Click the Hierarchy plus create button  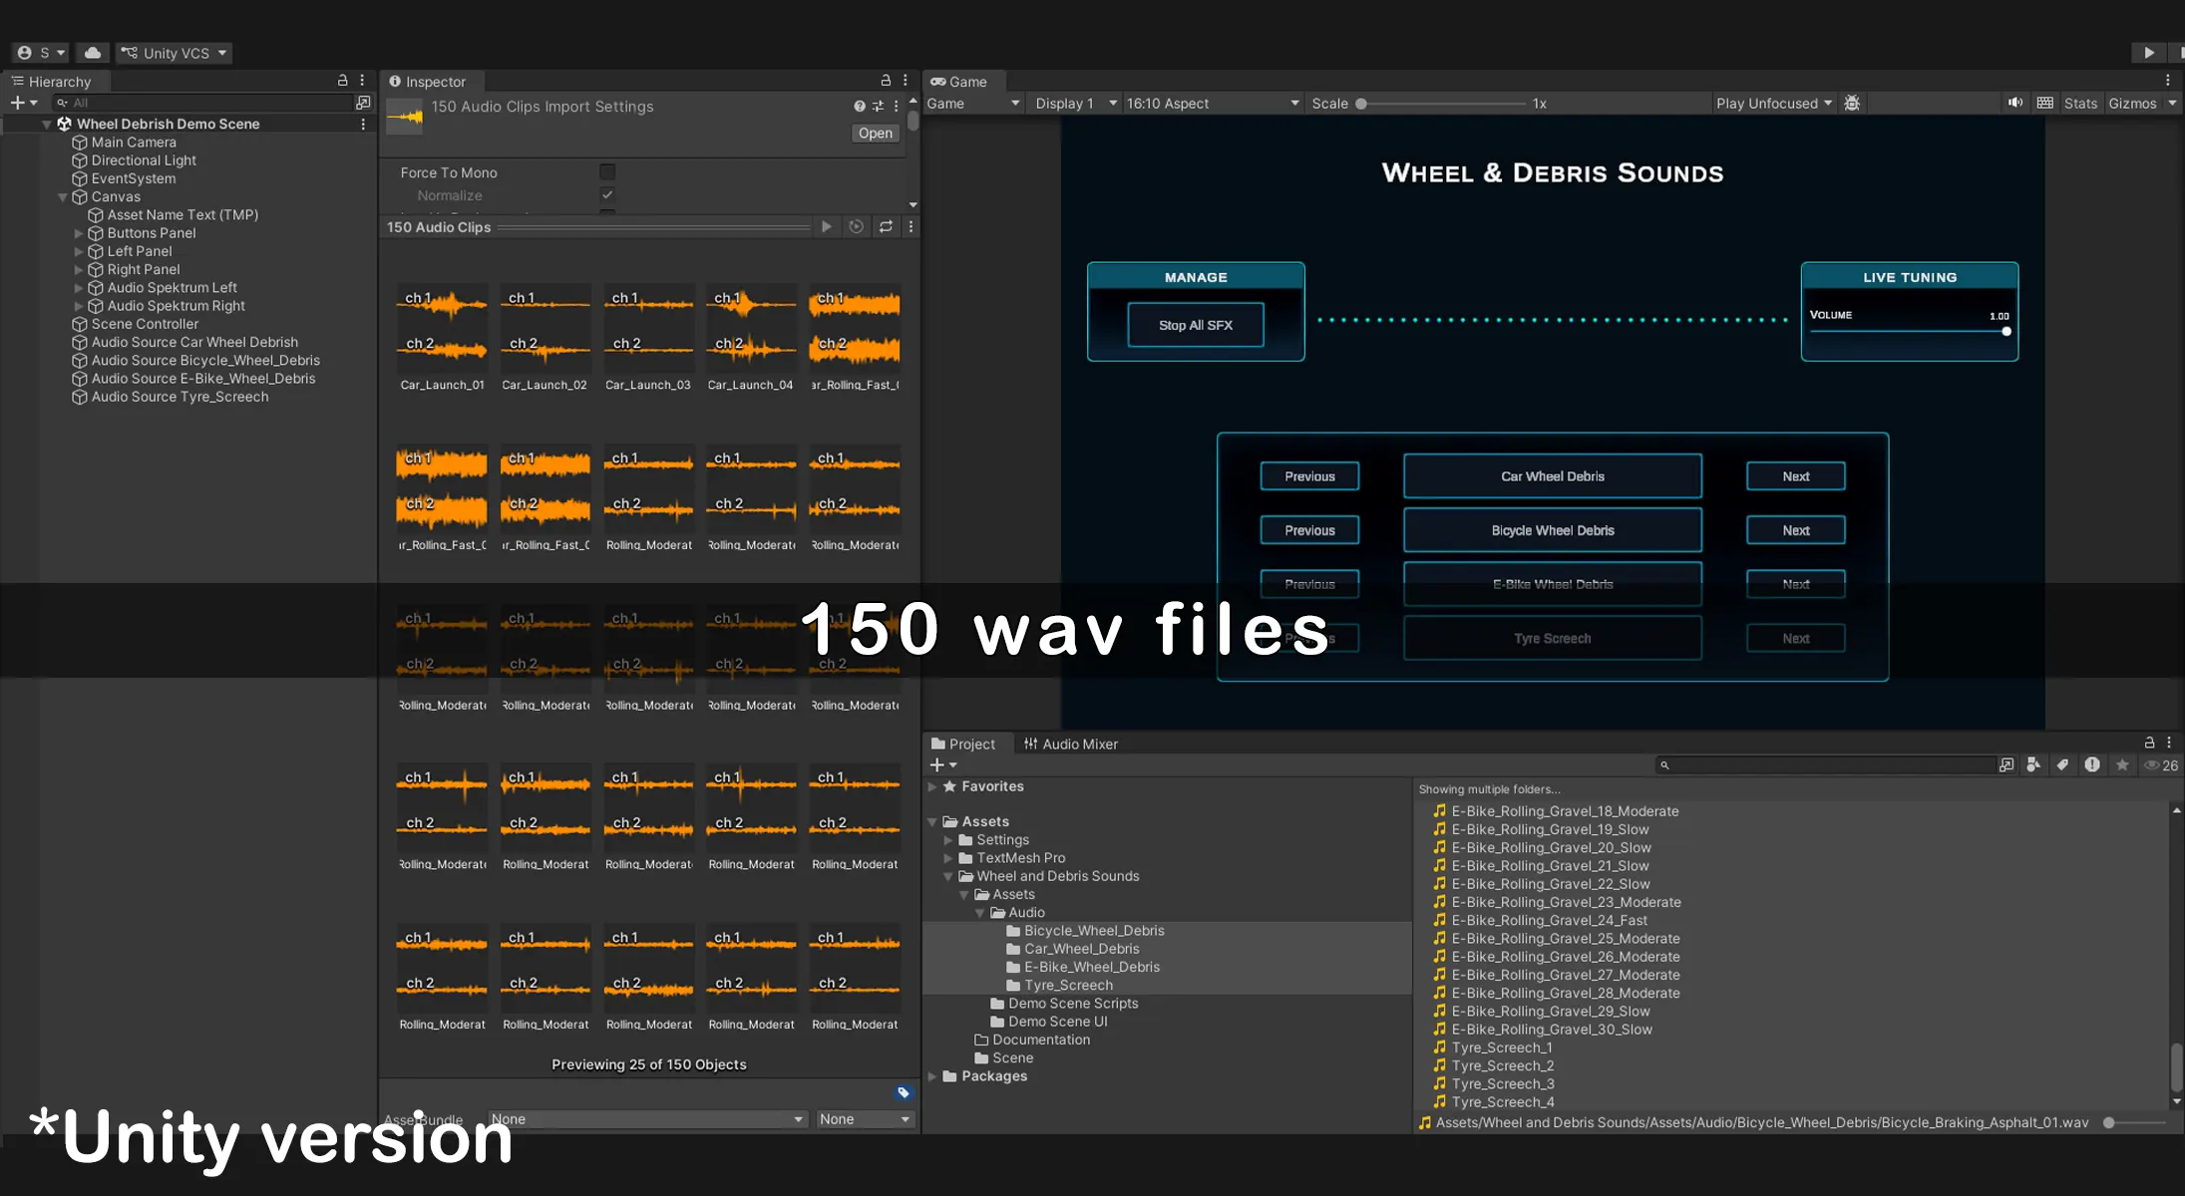point(24,103)
